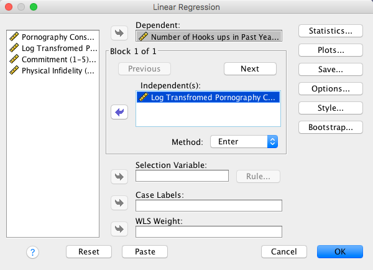Click the Save... button

tap(330, 69)
